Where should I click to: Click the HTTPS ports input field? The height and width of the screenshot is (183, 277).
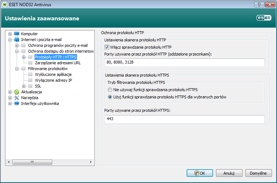[x=184, y=119]
